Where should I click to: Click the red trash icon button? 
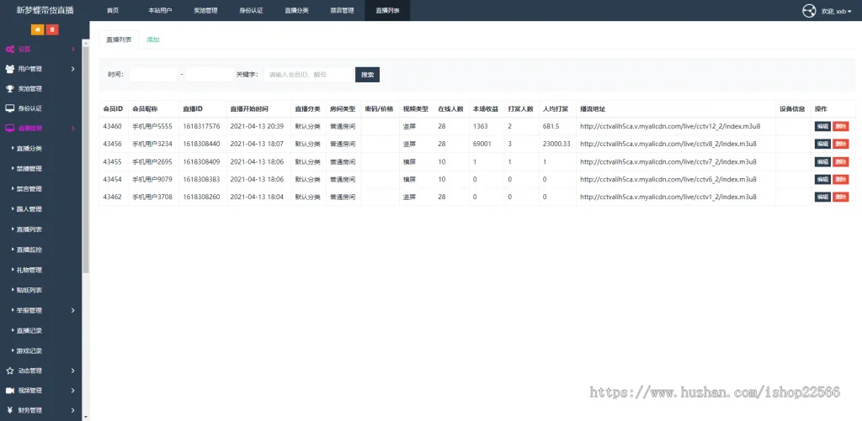point(52,29)
